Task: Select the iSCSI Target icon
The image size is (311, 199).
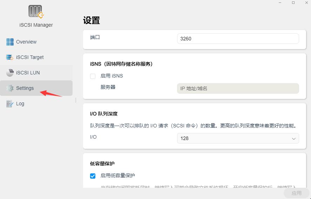Action: pos(10,57)
